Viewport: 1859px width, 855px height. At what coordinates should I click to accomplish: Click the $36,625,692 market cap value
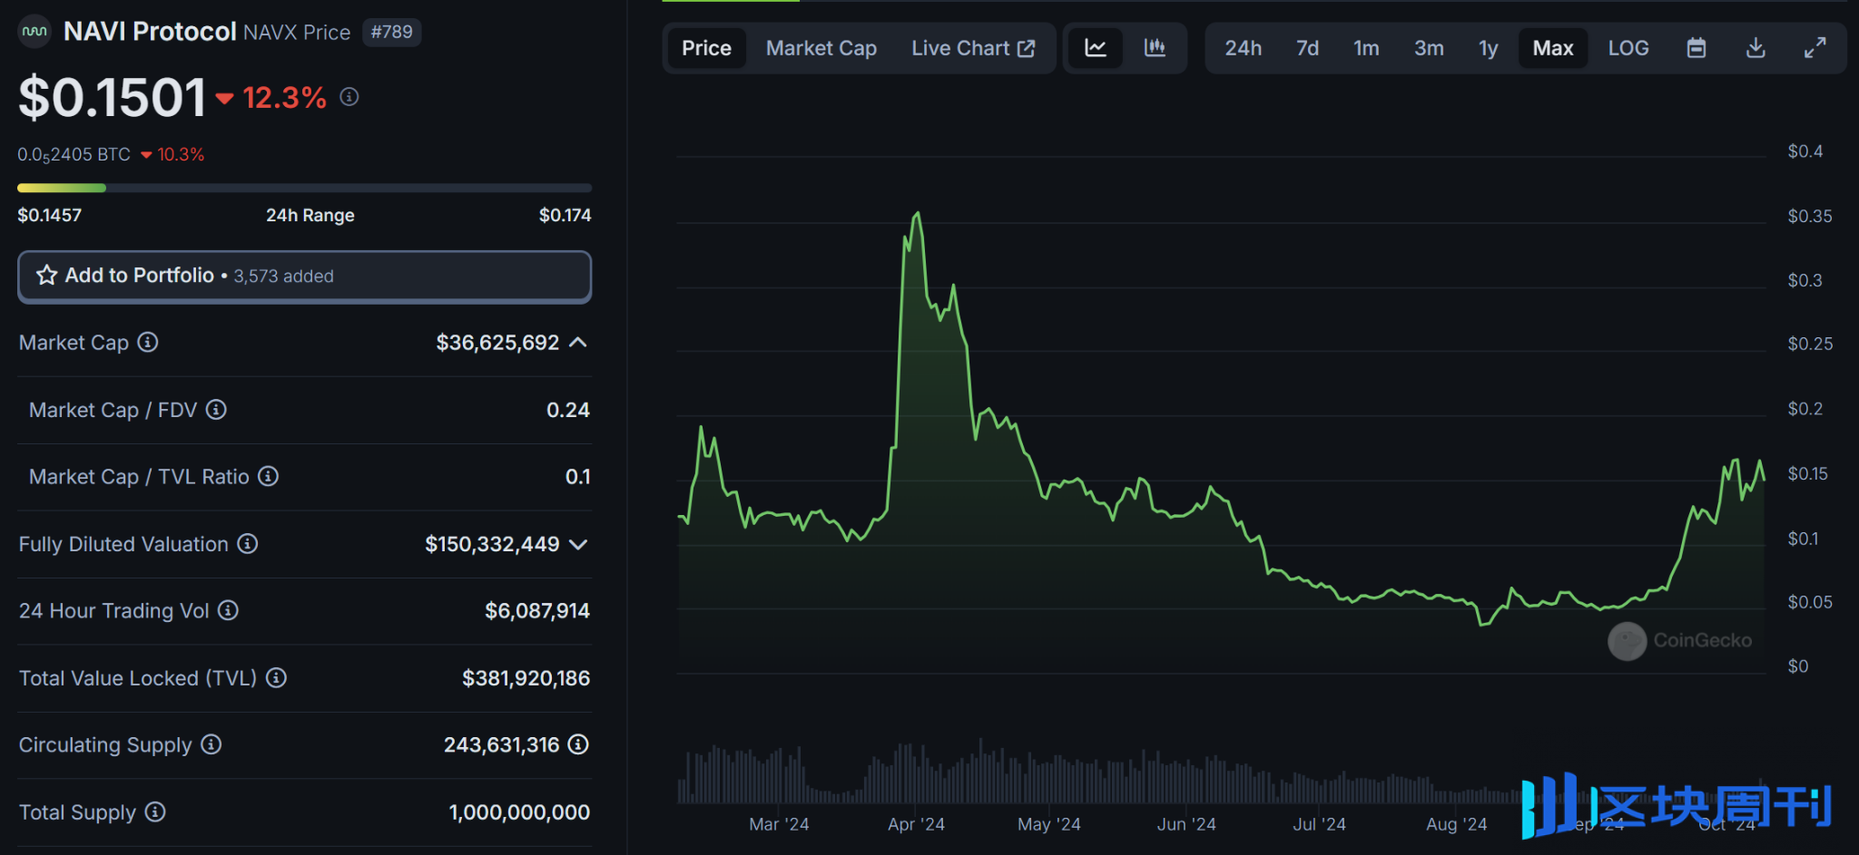click(497, 343)
